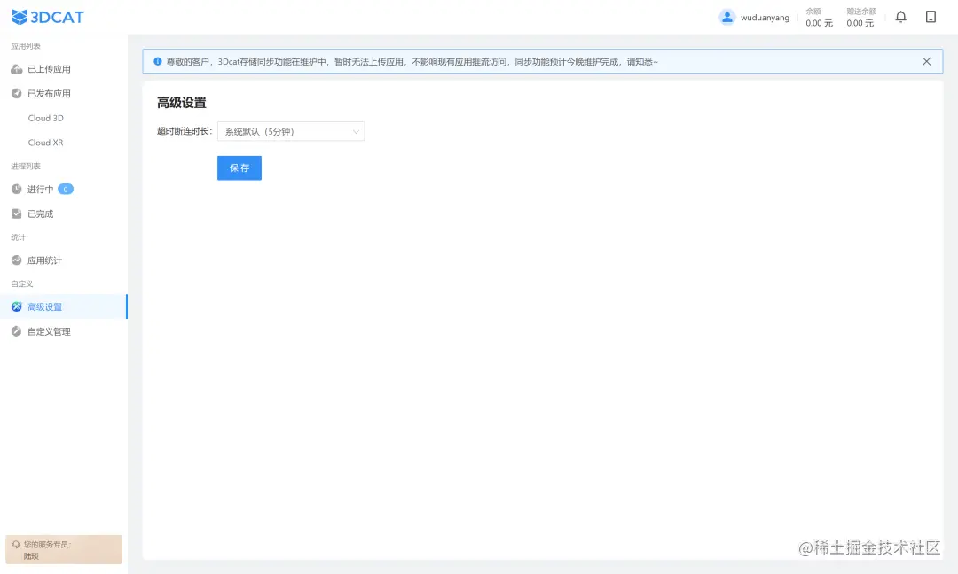
Task: Click the chart icon beside 应用统计
Action: (17, 260)
